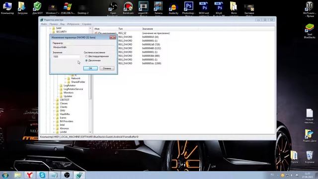
Task: Open the Правка menu
Action: click(54, 24)
